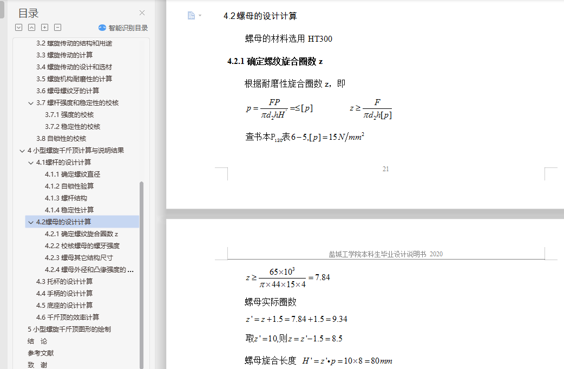Click the formula result 7.84
The width and height of the screenshot is (564, 369).
click(x=323, y=277)
